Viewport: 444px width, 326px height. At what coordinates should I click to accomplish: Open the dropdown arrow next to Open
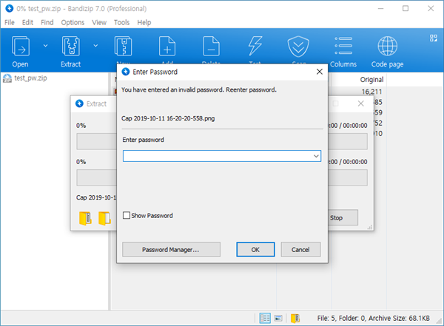pos(46,45)
